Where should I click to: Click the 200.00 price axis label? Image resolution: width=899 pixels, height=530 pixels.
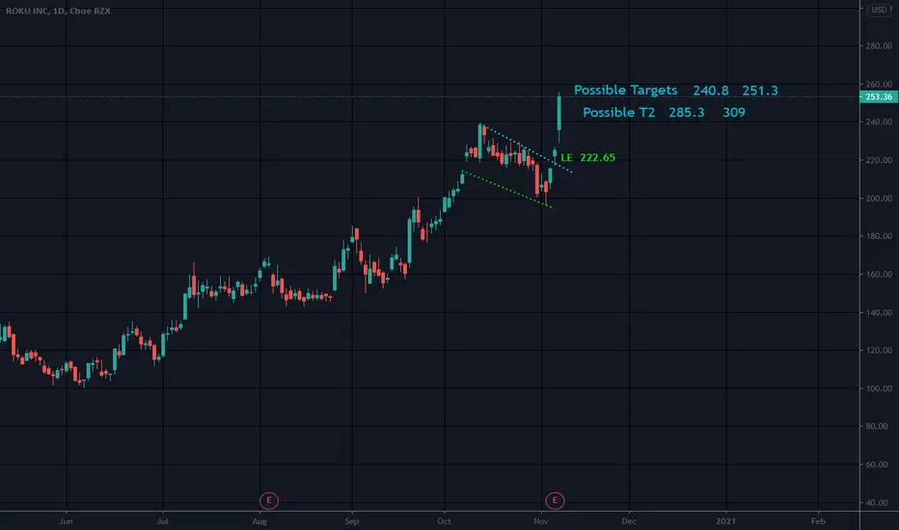879,199
